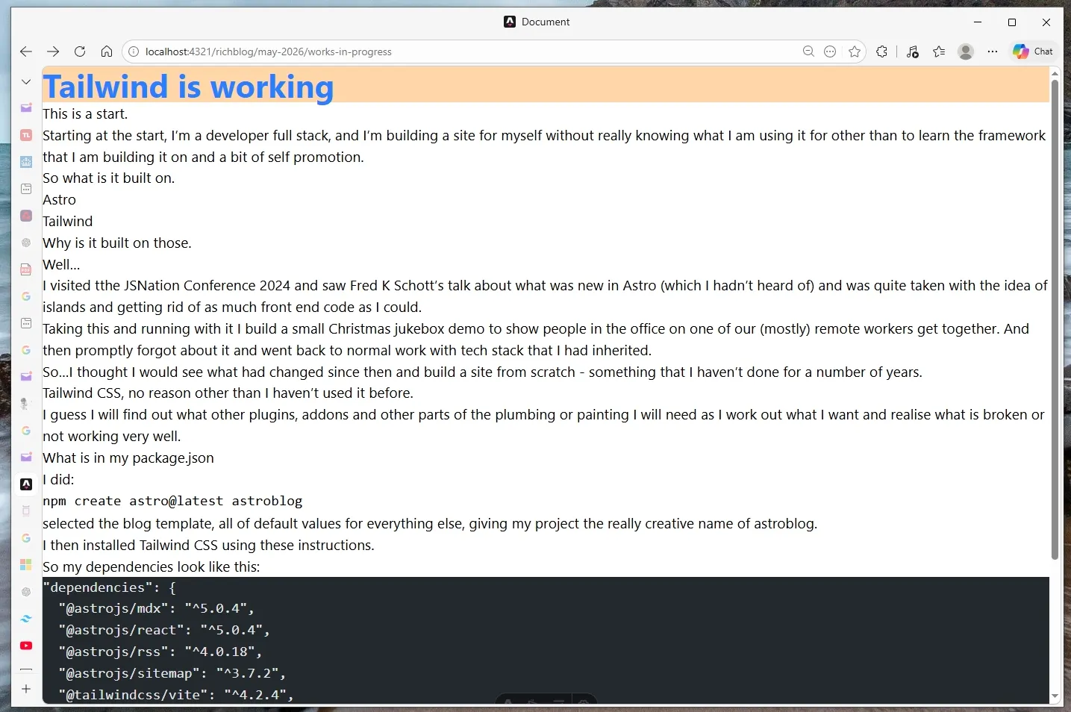Click the "@astrojs/rss" dependency line
Viewport: 1071px width, 712px height.
160,652
